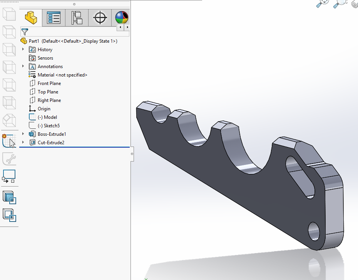Select the (-) Sketch5 label
358x280 pixels.
pyautogui.click(x=49, y=125)
